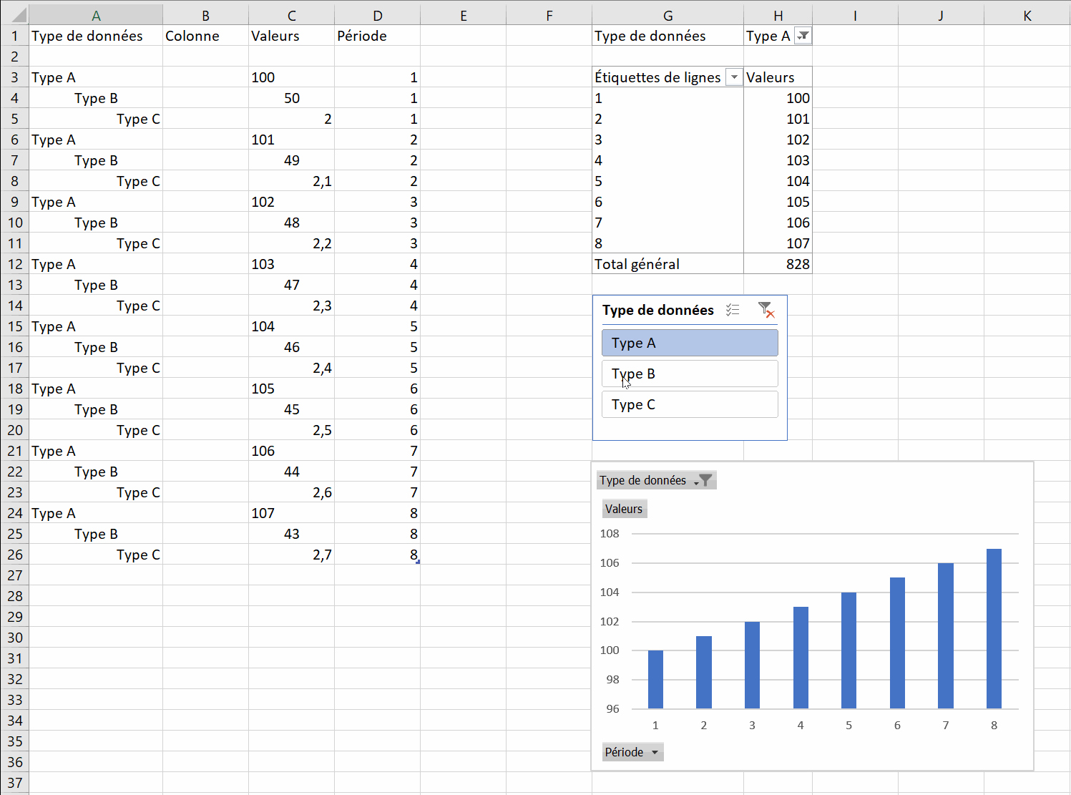
Task: Select the Colonne header cell in B1
Action: tap(205, 36)
